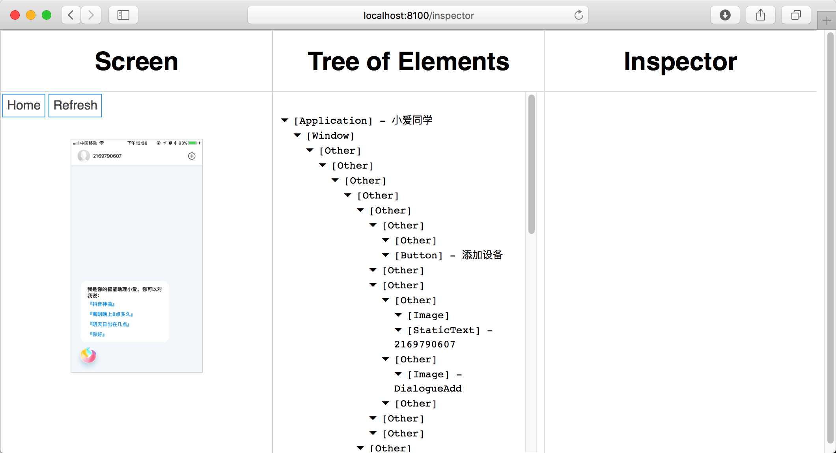Click Safari forward navigation arrow
Image resolution: width=836 pixels, height=453 pixels.
click(x=91, y=15)
